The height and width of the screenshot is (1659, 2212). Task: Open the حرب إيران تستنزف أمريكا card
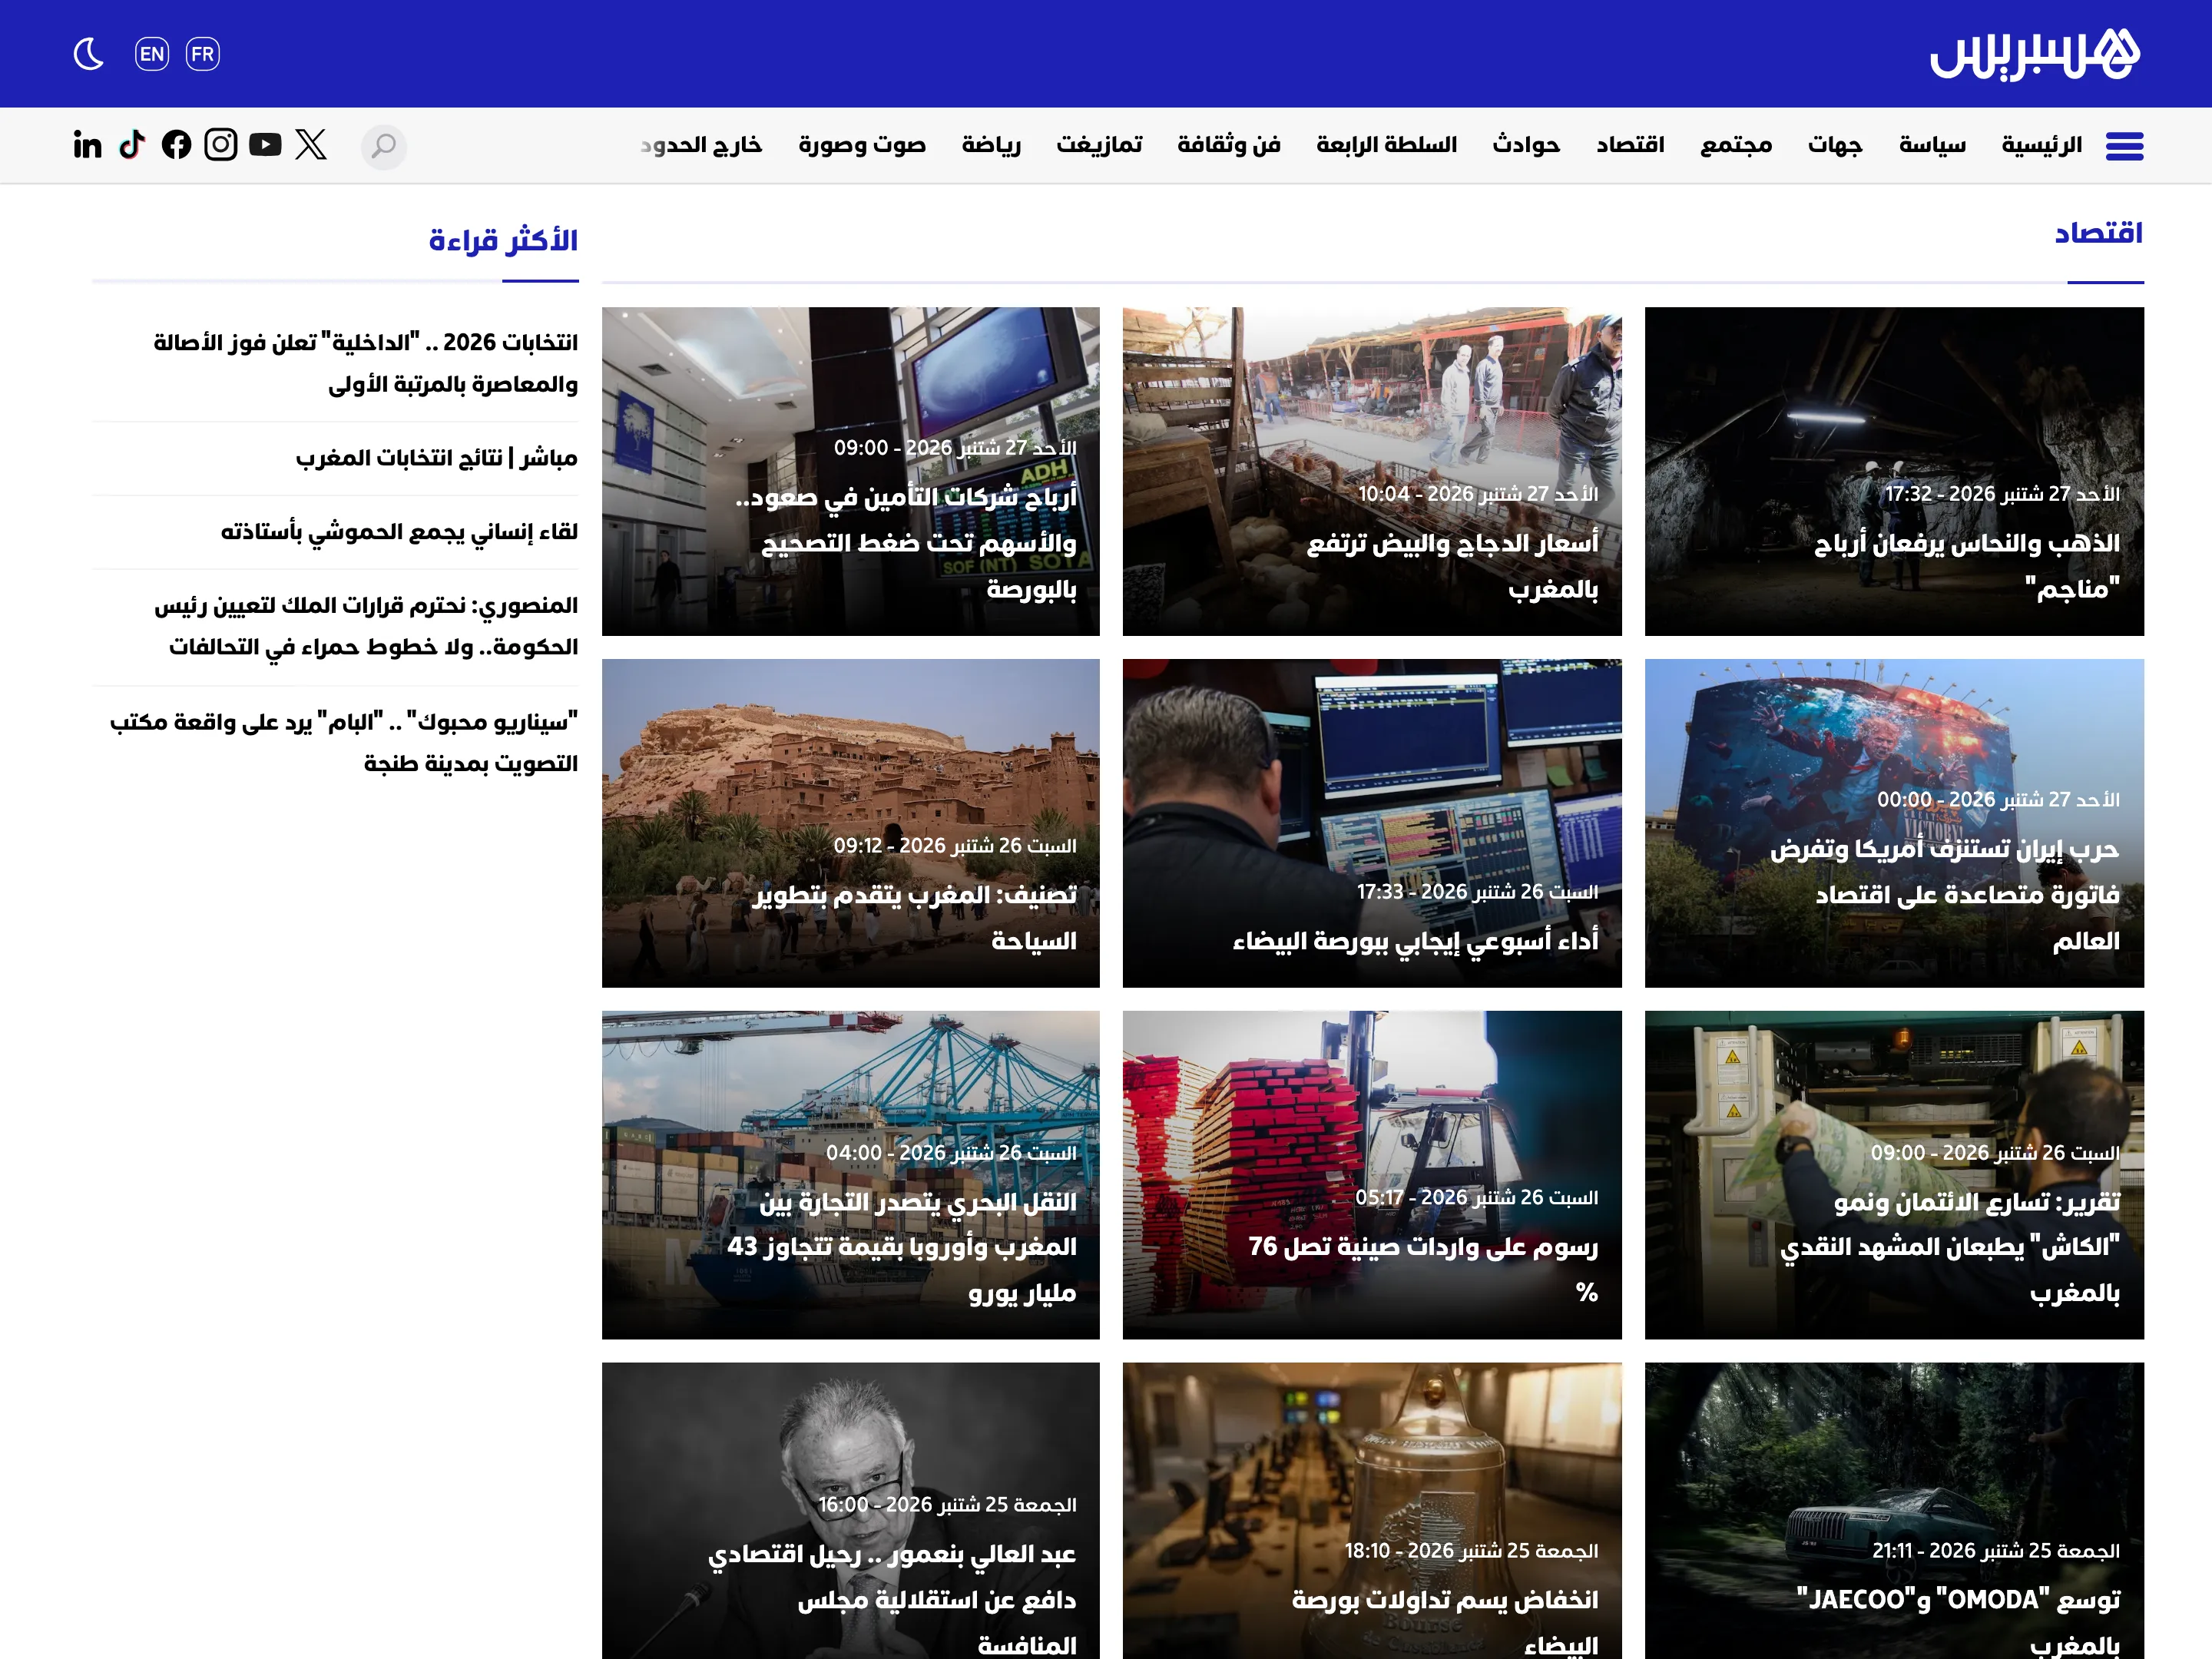click(1894, 823)
